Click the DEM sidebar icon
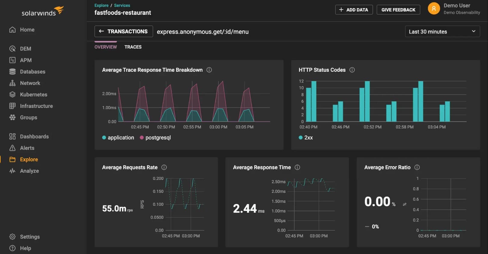488x254 pixels. (x=12, y=49)
